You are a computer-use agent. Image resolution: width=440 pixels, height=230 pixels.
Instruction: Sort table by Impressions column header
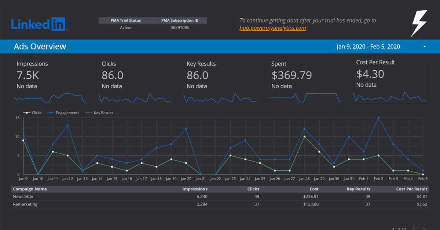click(x=195, y=189)
